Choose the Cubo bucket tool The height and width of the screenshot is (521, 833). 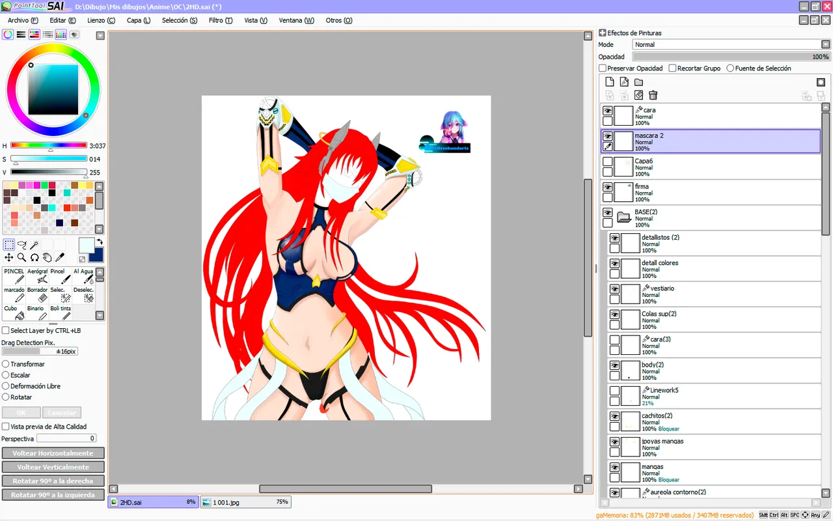[14, 313]
